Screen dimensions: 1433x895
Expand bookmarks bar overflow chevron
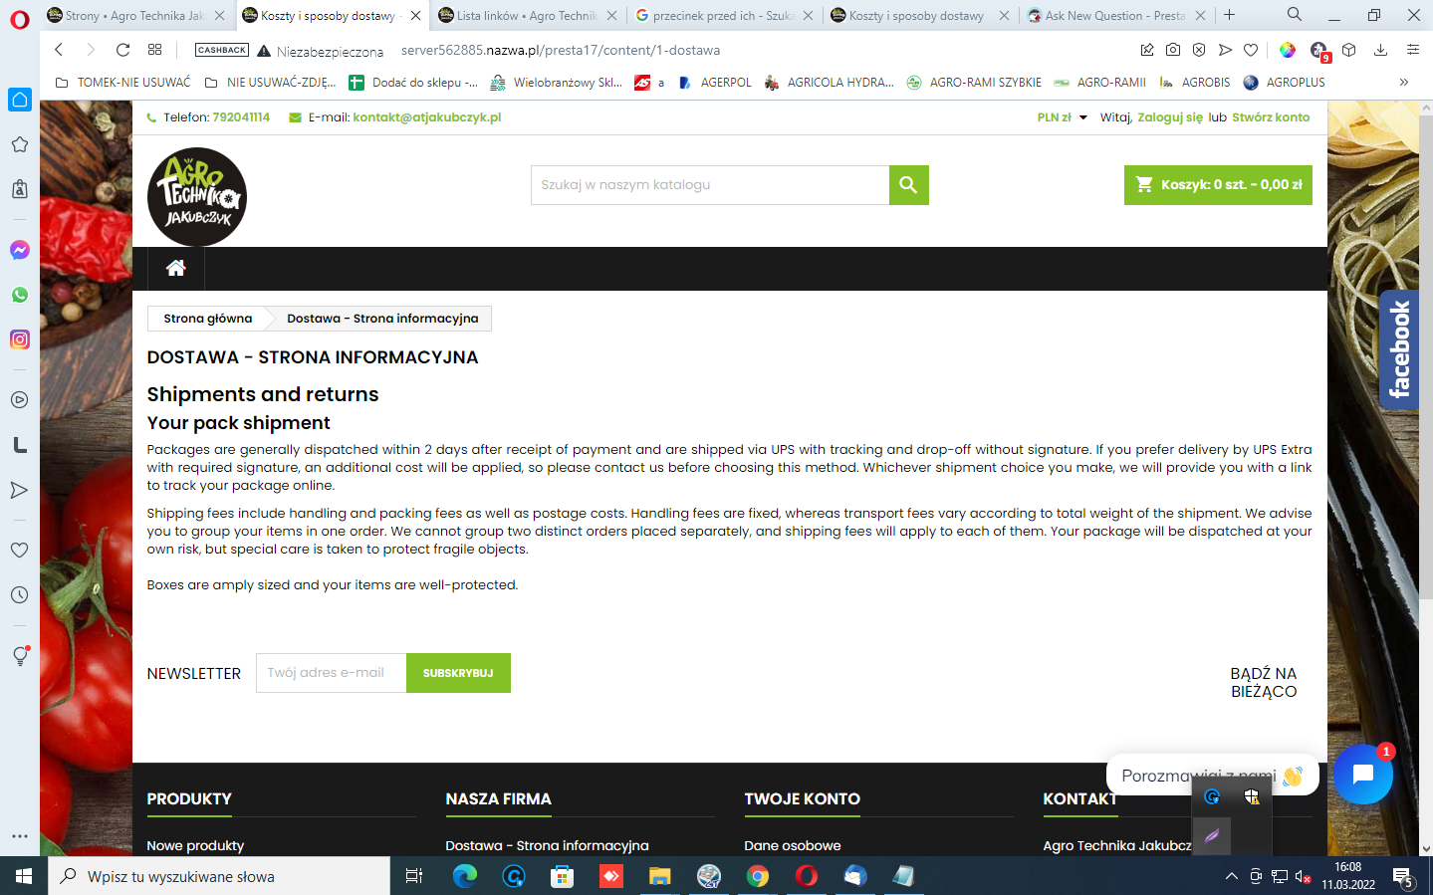(1404, 83)
